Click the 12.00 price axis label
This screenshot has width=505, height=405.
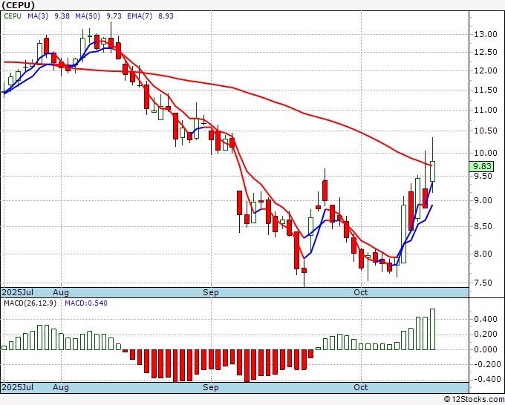pos(486,70)
